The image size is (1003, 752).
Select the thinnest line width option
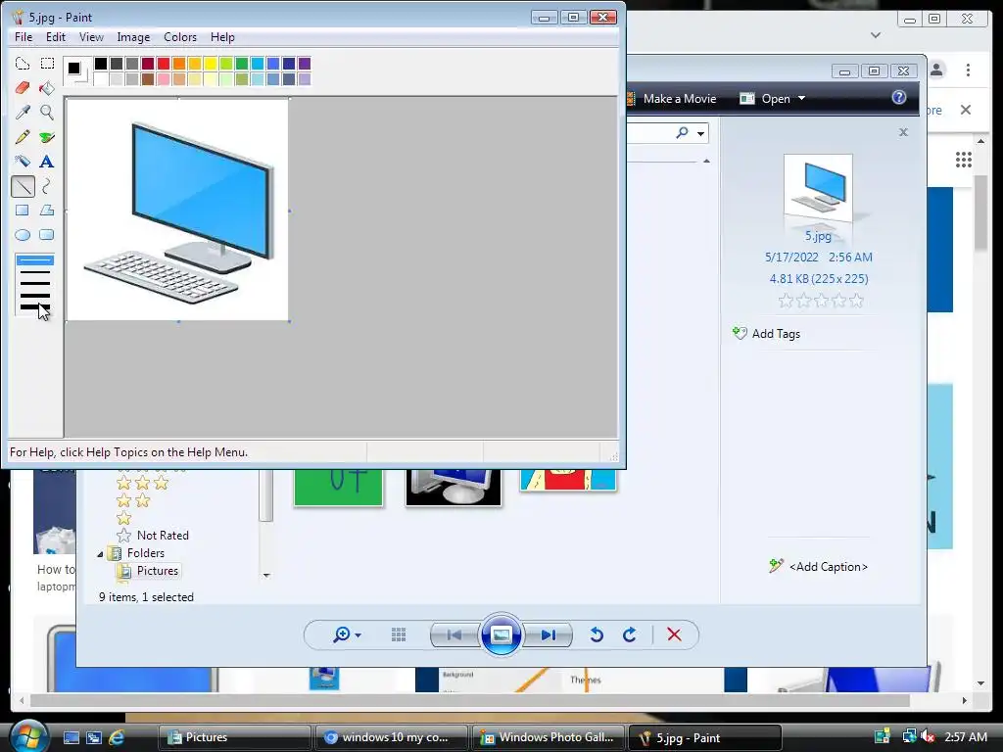(x=34, y=260)
